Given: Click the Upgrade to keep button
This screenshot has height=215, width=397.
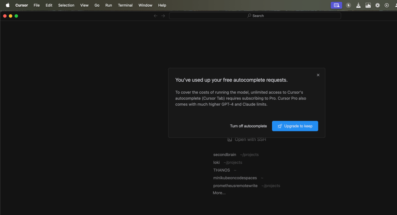Looking at the screenshot, I should point(295,126).
